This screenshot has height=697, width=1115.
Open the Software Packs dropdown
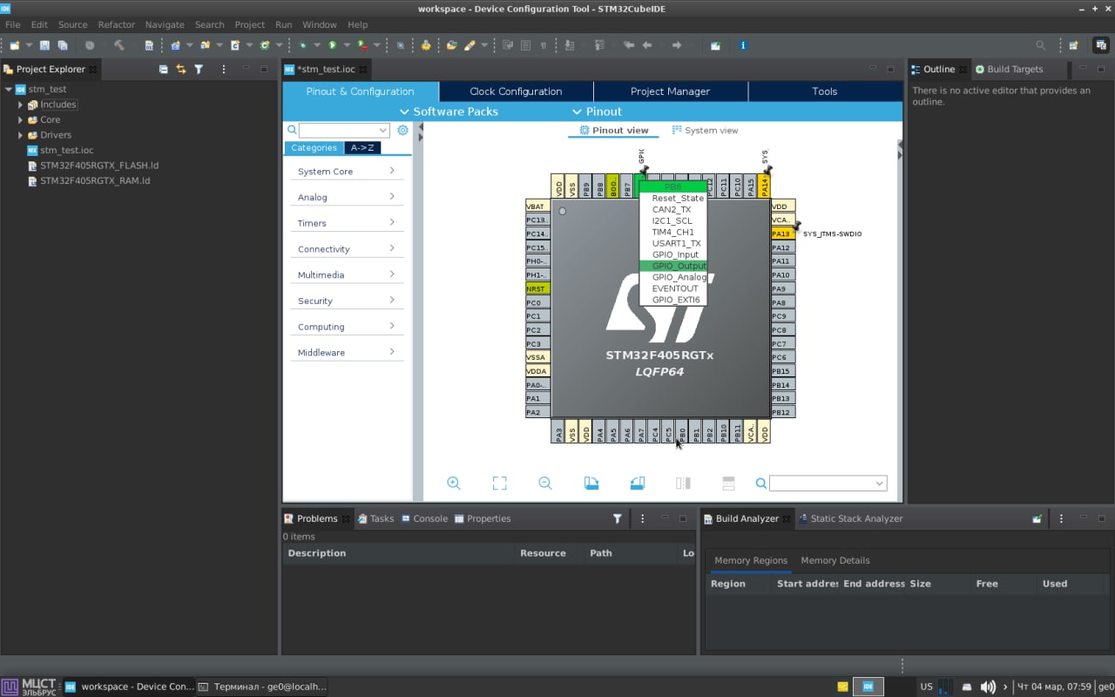[x=449, y=112]
